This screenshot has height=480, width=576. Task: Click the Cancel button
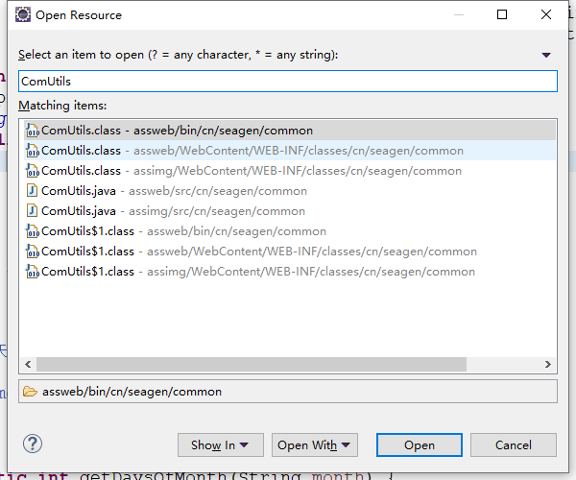(x=514, y=445)
